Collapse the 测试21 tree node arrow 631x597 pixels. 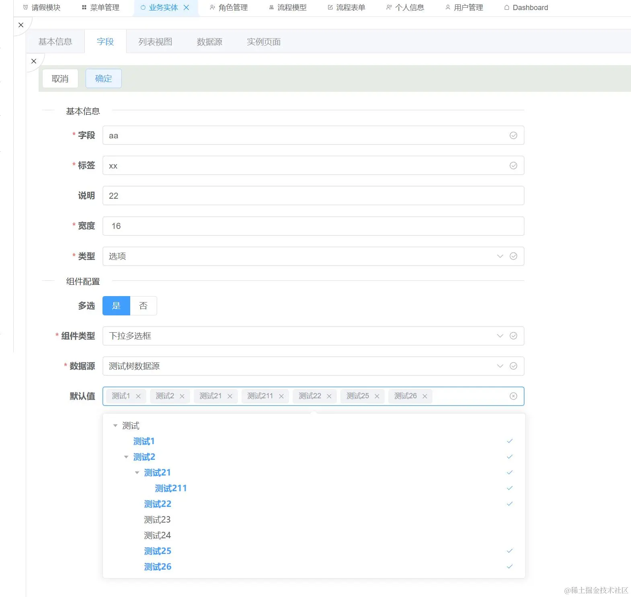pos(137,473)
